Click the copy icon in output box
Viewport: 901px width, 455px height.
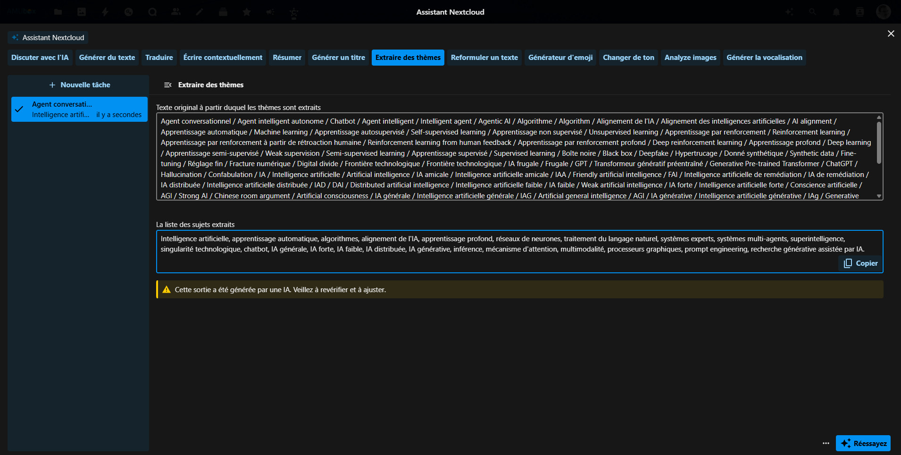848,263
